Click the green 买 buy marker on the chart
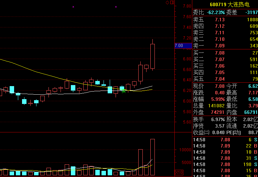The width and height of the screenshot is (258, 177). point(123,91)
